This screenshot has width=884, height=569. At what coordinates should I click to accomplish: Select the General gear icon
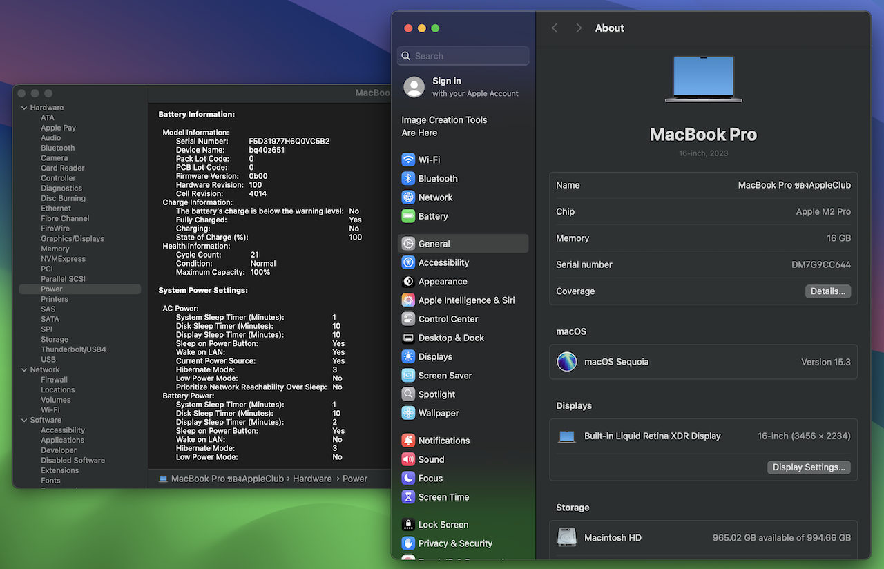tap(408, 244)
